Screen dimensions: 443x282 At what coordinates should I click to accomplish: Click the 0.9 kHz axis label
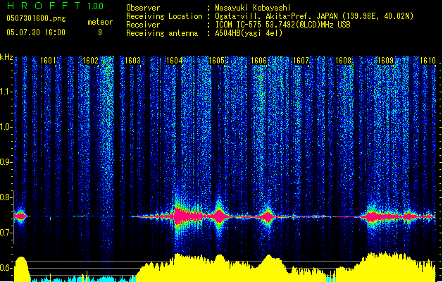pyautogui.click(x=6, y=162)
